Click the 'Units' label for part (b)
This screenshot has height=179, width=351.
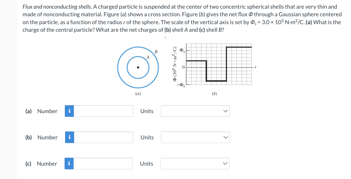tap(146, 137)
